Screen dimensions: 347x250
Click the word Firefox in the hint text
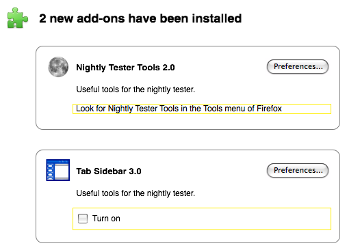270,109
